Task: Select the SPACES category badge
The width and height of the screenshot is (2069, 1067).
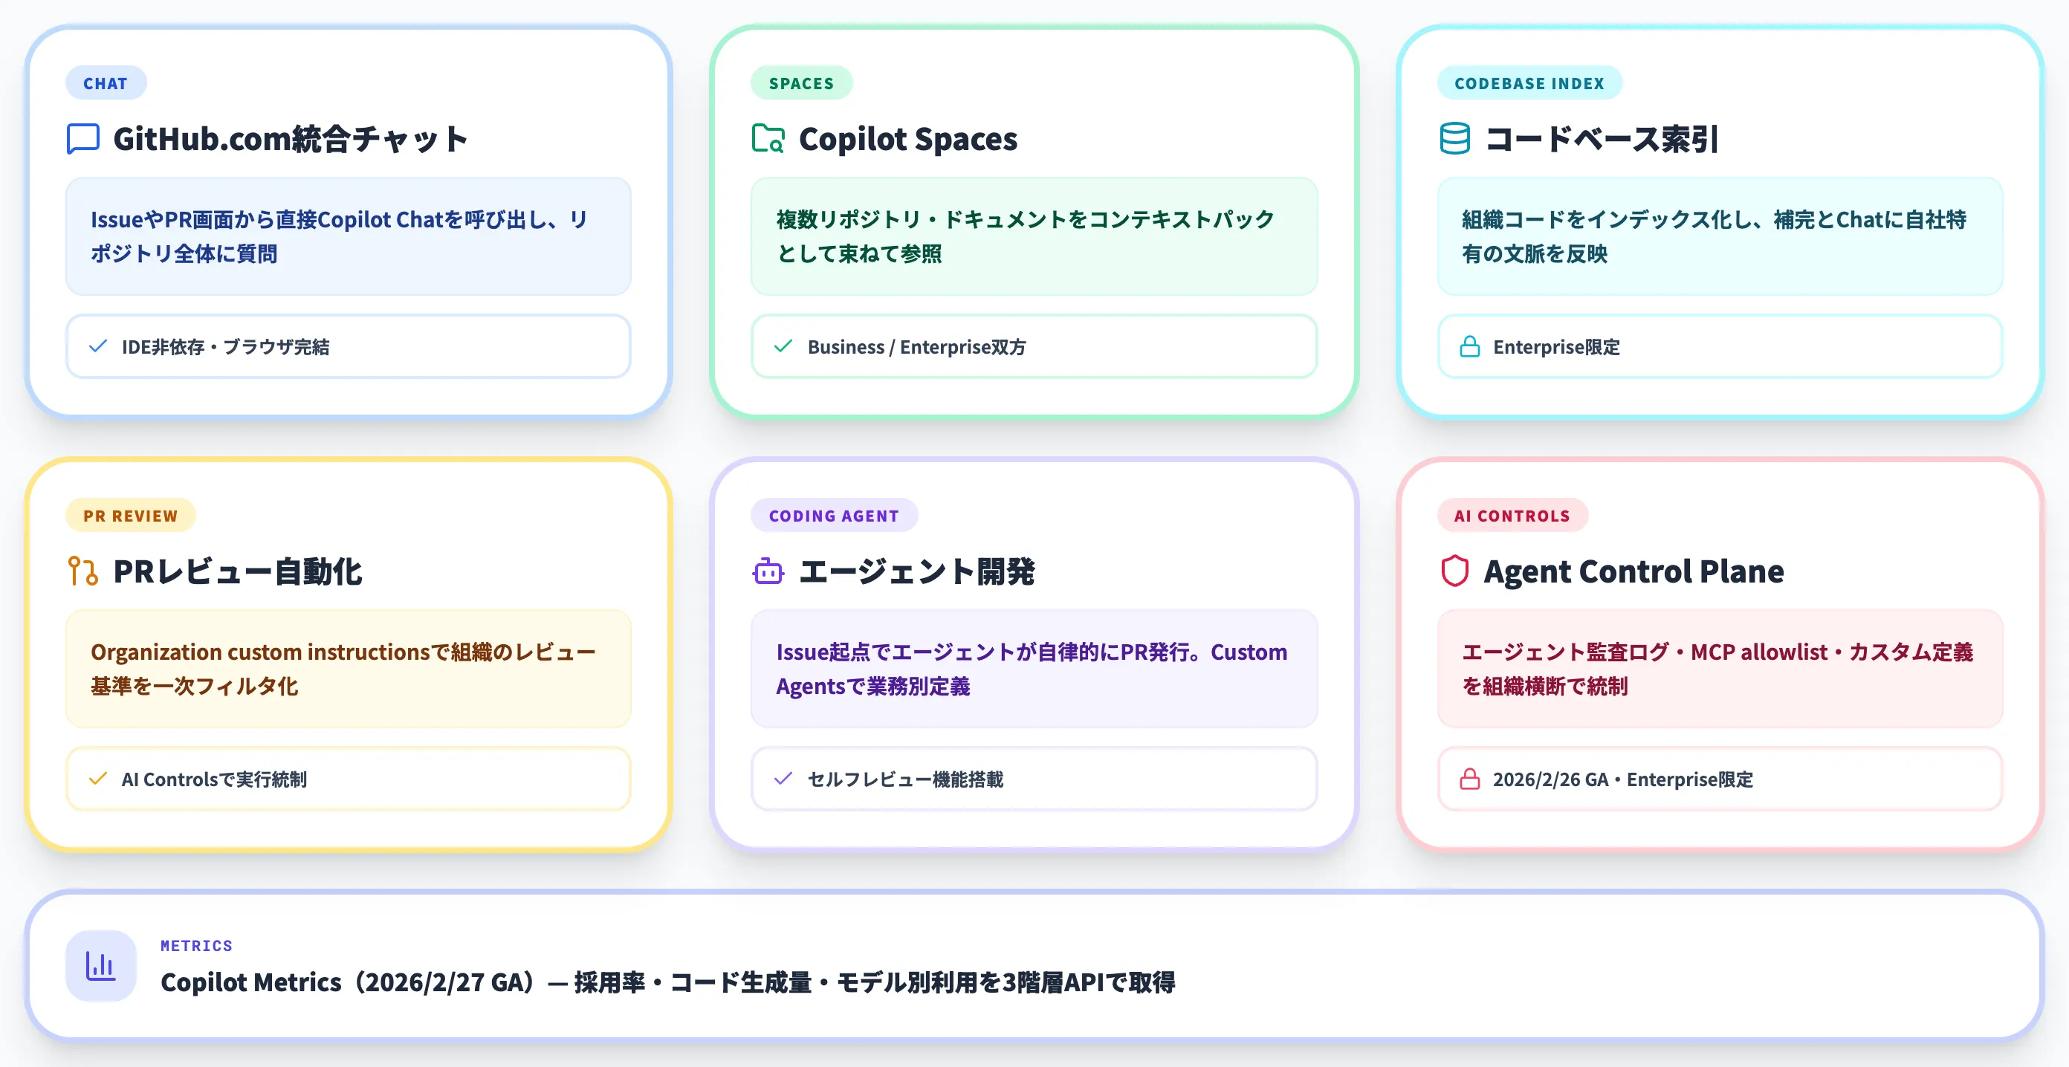Action: (801, 82)
